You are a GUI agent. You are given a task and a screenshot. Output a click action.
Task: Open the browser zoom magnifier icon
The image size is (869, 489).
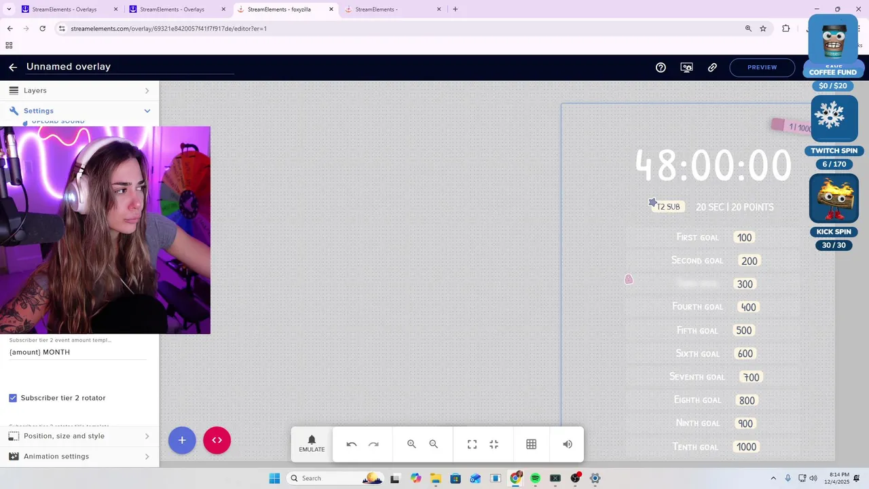pyautogui.click(x=748, y=29)
